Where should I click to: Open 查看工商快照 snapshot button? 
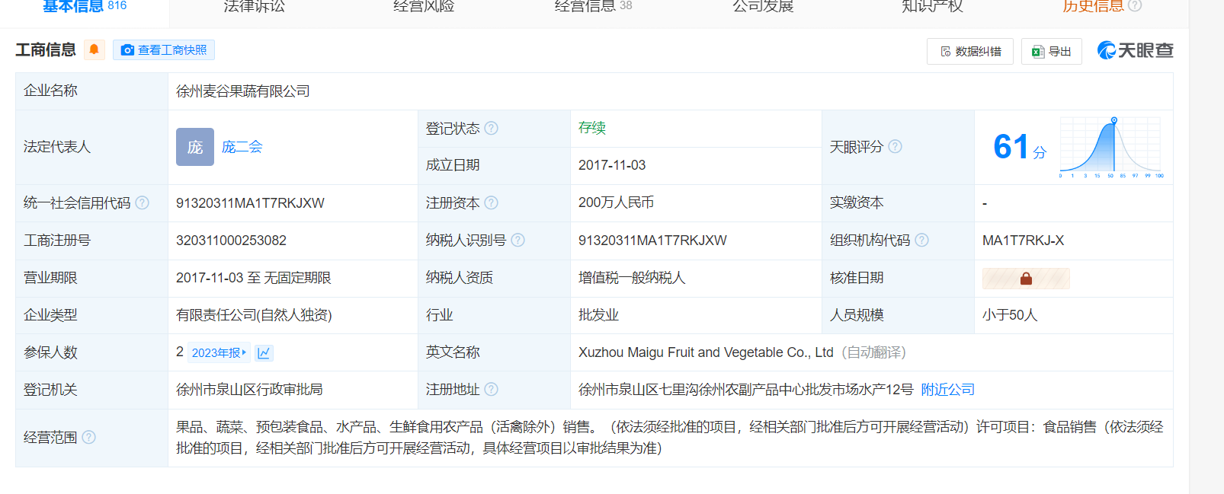pyautogui.click(x=164, y=50)
